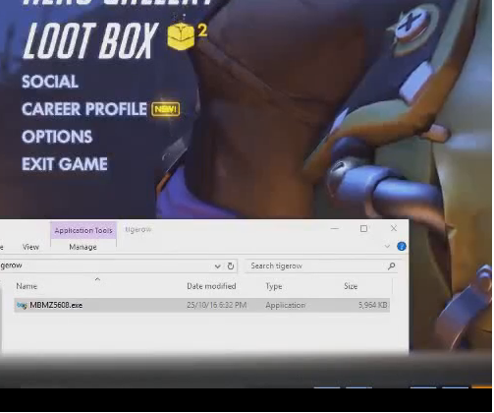This screenshot has width=494, height=413.
Task: Expand the ribbon using the chevron
Action: tap(387, 246)
